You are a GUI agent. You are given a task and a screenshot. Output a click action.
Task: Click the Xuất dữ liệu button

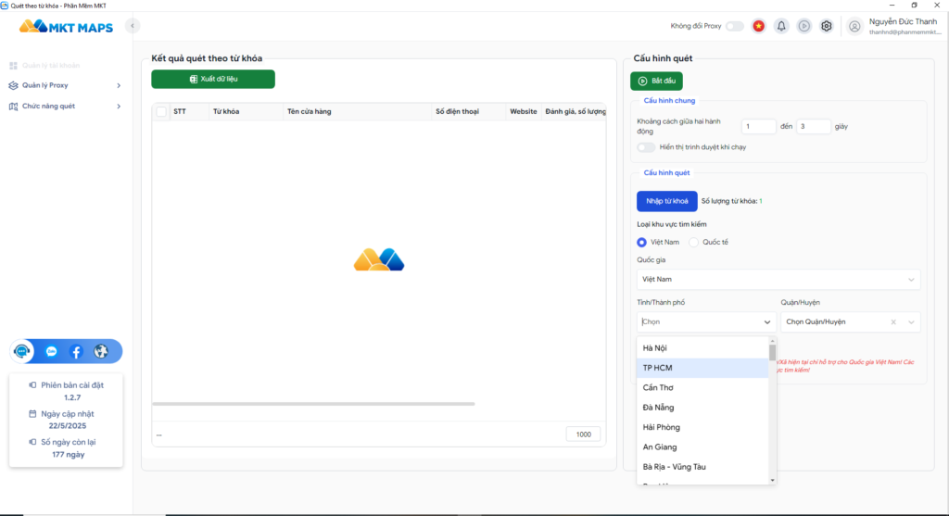[x=213, y=80]
